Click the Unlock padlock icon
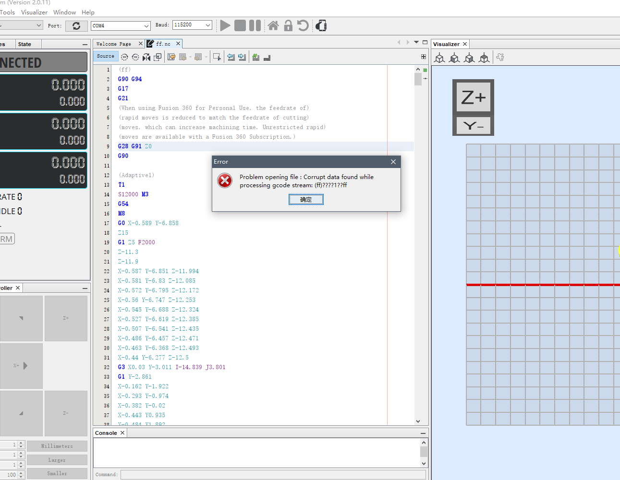 (288, 25)
